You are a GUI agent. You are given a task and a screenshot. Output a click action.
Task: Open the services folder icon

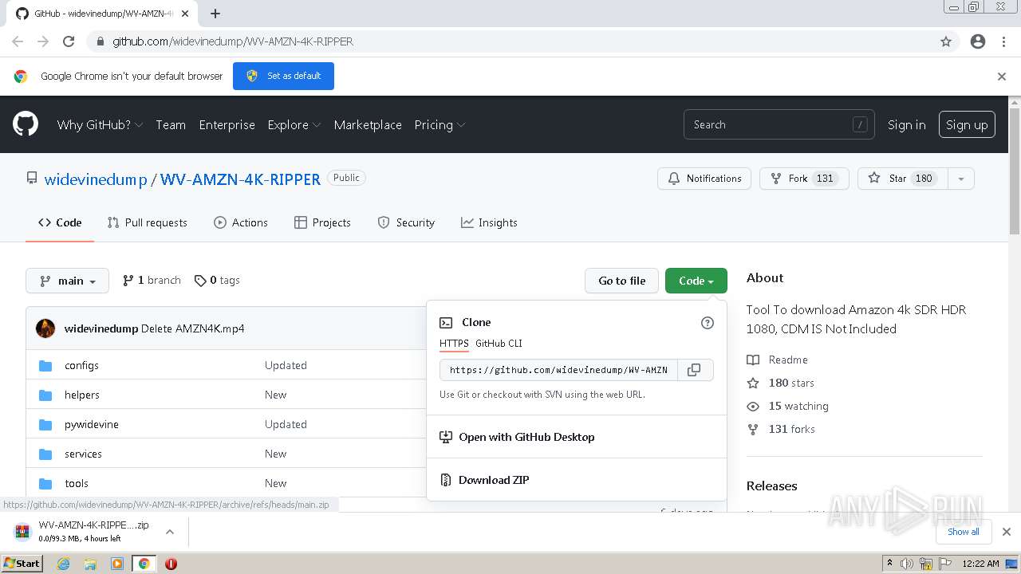tap(46, 454)
